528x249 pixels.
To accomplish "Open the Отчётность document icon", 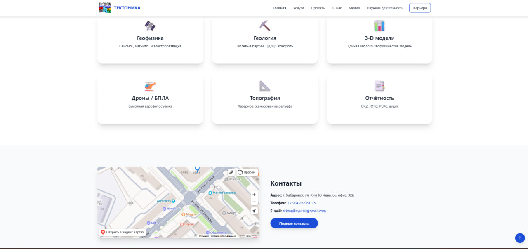I will pyautogui.click(x=379, y=86).
